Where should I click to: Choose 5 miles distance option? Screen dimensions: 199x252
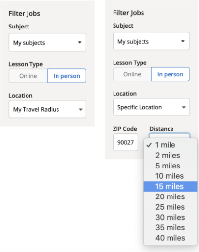click(x=171, y=166)
